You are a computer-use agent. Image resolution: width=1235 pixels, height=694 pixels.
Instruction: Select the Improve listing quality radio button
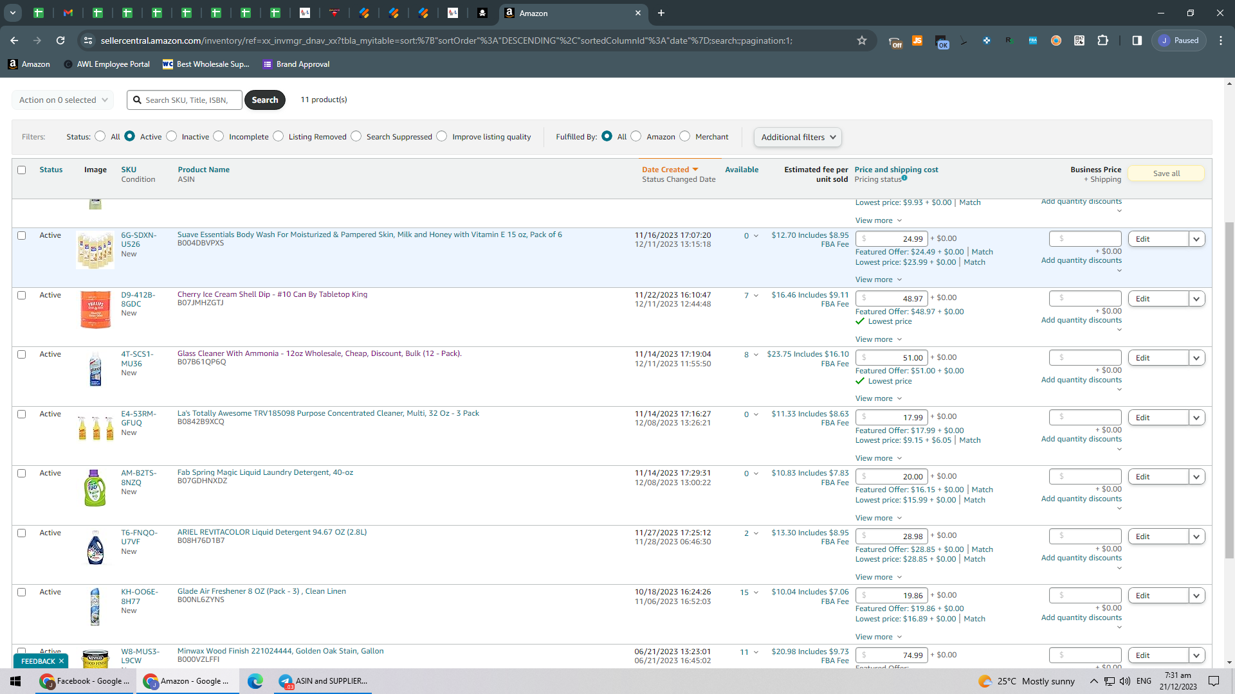click(x=442, y=136)
